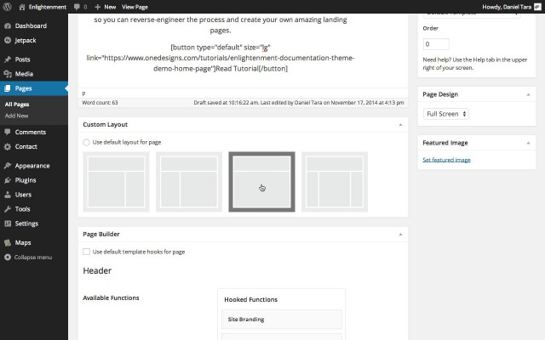Open the Jetpack menu
This screenshot has width=545, height=340.
coord(26,41)
